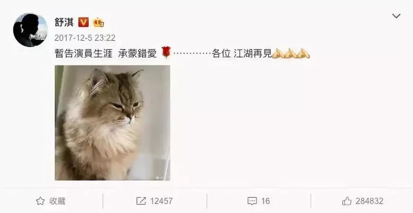
Task: Click the comment bubble icon
Action: [252, 201]
